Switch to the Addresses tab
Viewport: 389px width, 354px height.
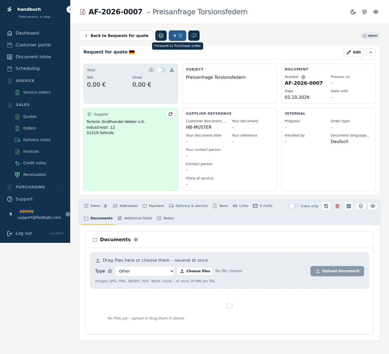125,206
